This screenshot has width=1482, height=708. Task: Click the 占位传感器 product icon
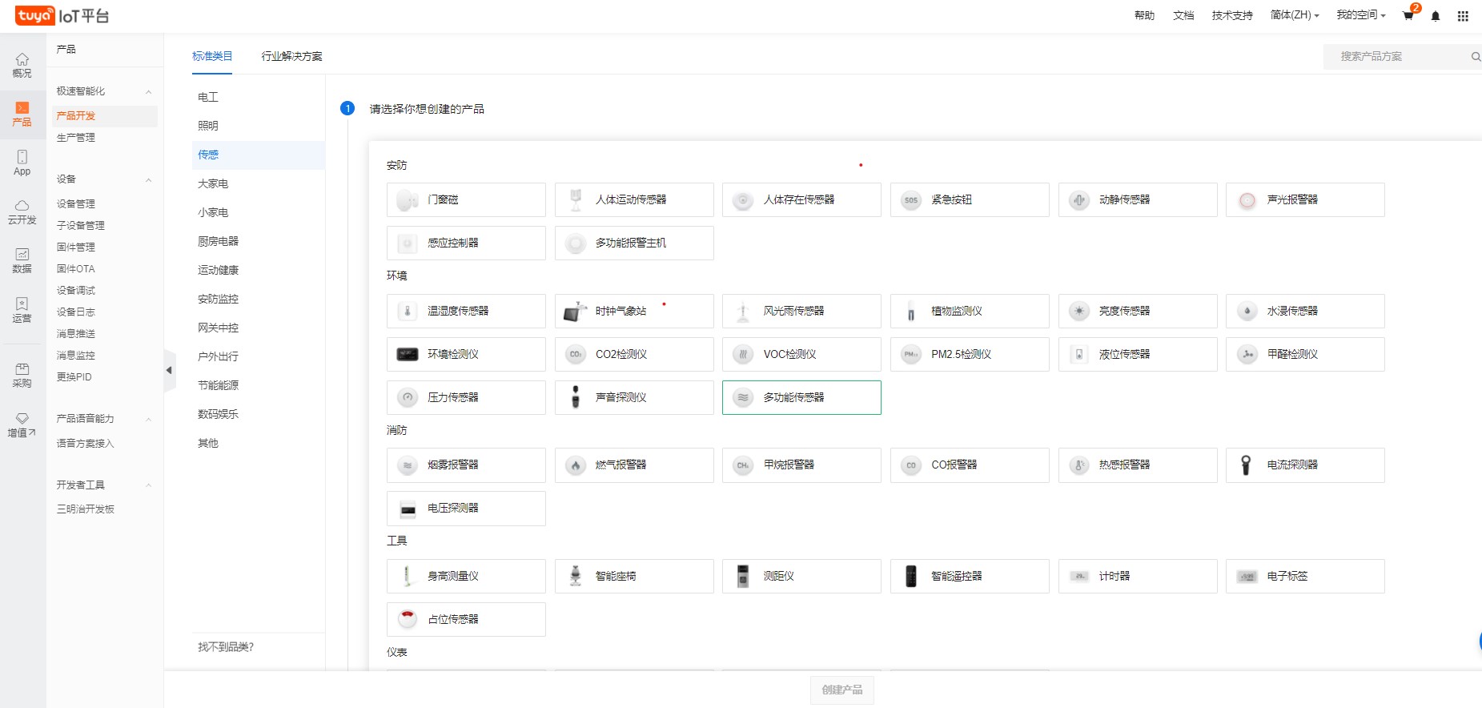tap(408, 619)
